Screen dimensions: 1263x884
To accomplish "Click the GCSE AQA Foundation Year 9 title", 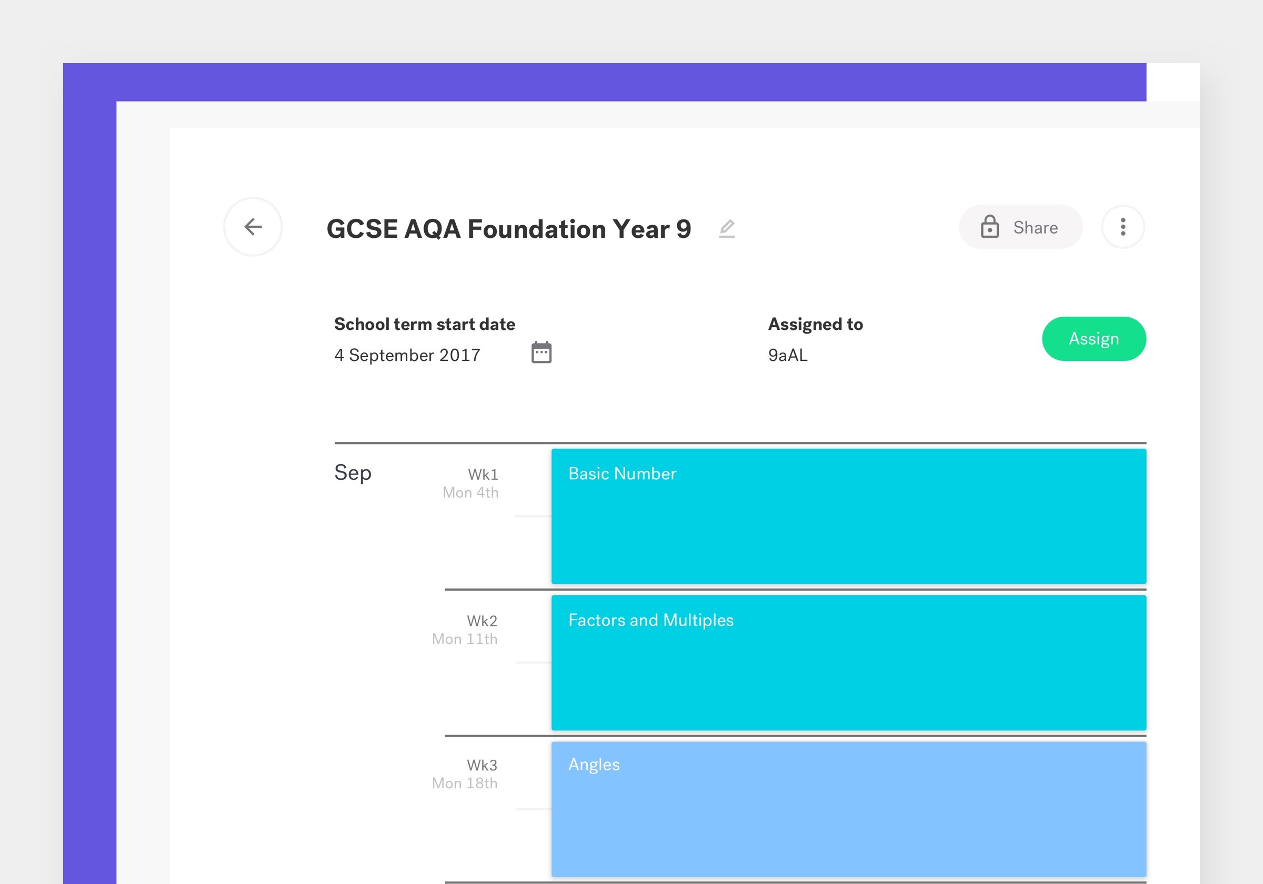I will point(509,229).
